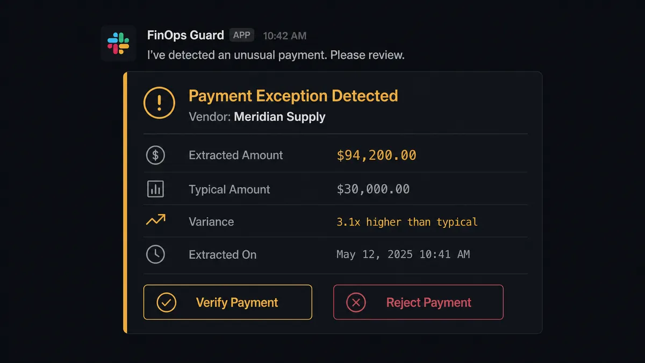
Task: Open the FinOps Guard sender name
Action: [185, 35]
